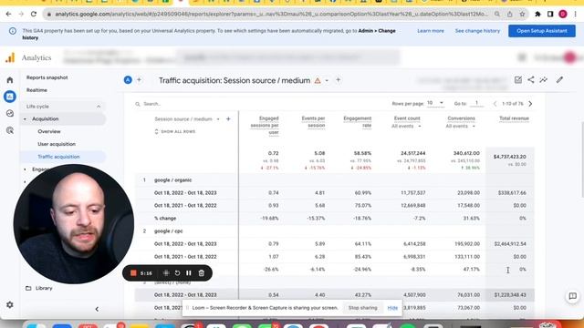Open Reports snapshot
This screenshot has height=328, width=584.
pos(47,77)
